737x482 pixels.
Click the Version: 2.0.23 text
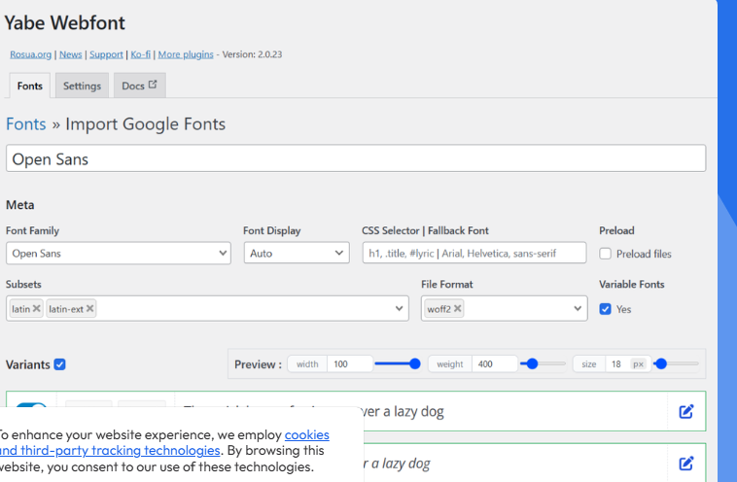coord(252,54)
